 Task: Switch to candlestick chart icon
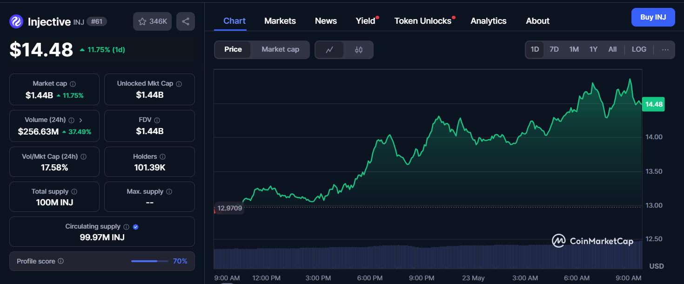tap(359, 50)
